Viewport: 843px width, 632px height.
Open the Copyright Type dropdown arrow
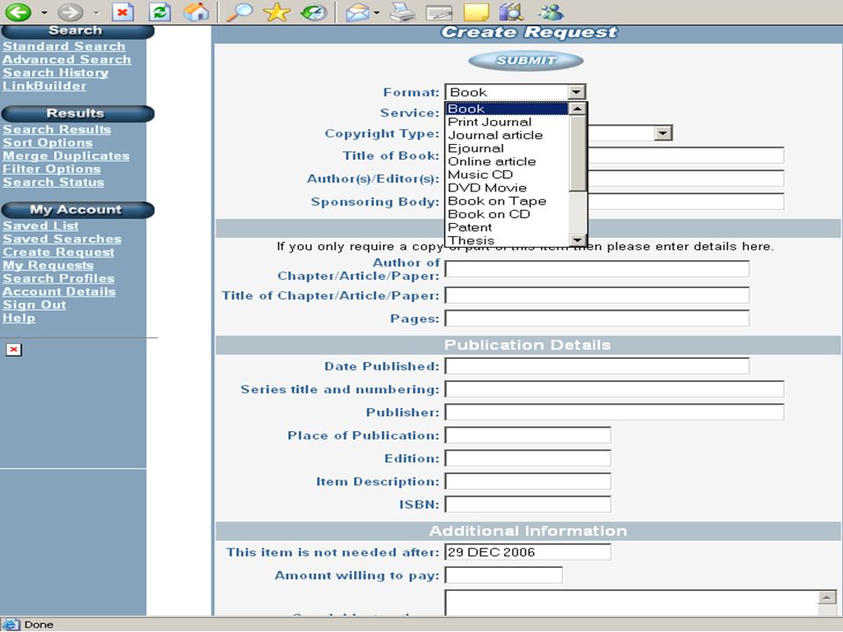click(x=663, y=133)
